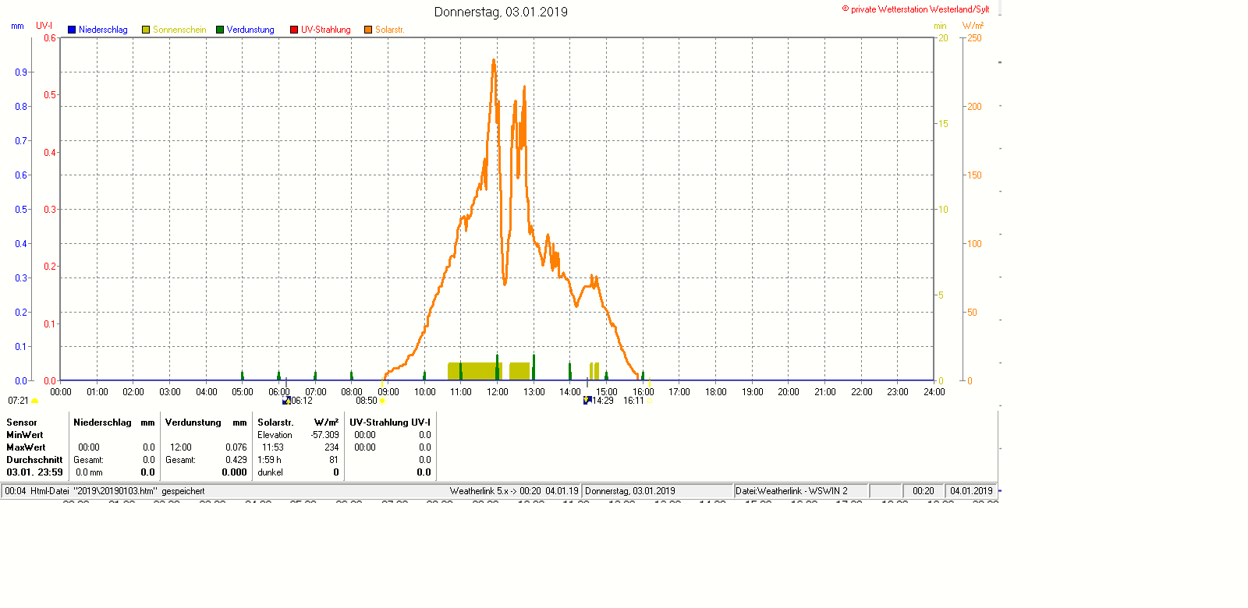Click the status bar clock 00:20
1248x608 pixels.
tap(924, 491)
